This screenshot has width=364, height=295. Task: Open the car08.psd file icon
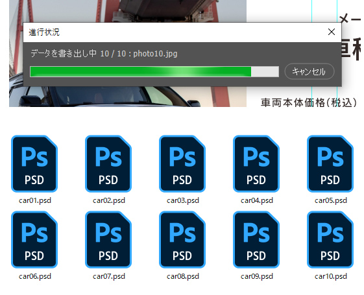pos(182,240)
